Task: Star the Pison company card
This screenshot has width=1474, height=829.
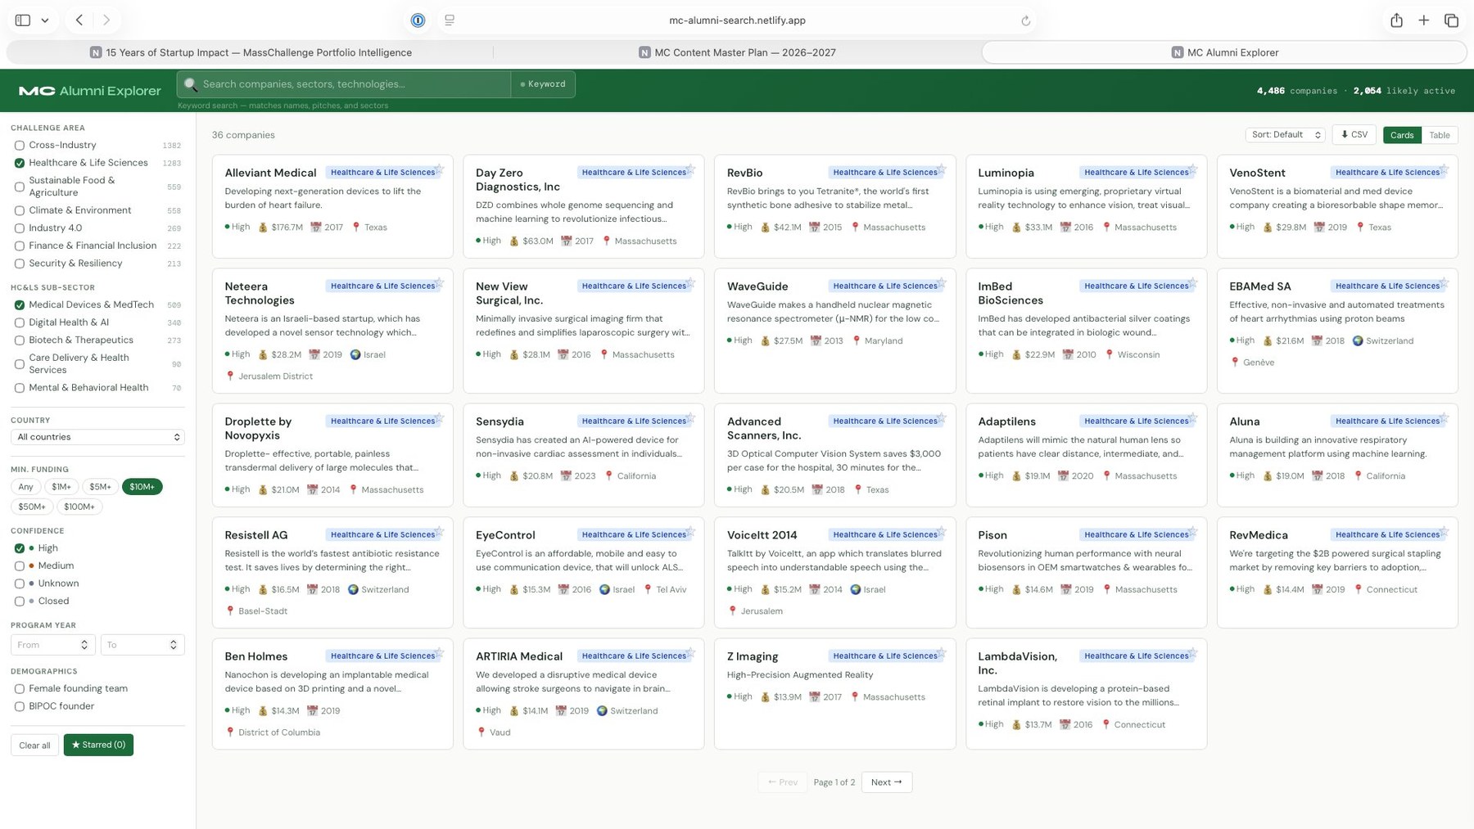Action: tap(1193, 532)
